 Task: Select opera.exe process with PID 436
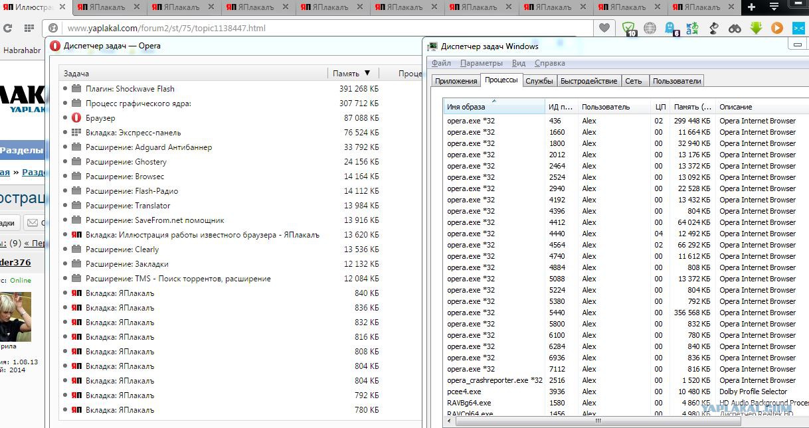tap(626, 121)
